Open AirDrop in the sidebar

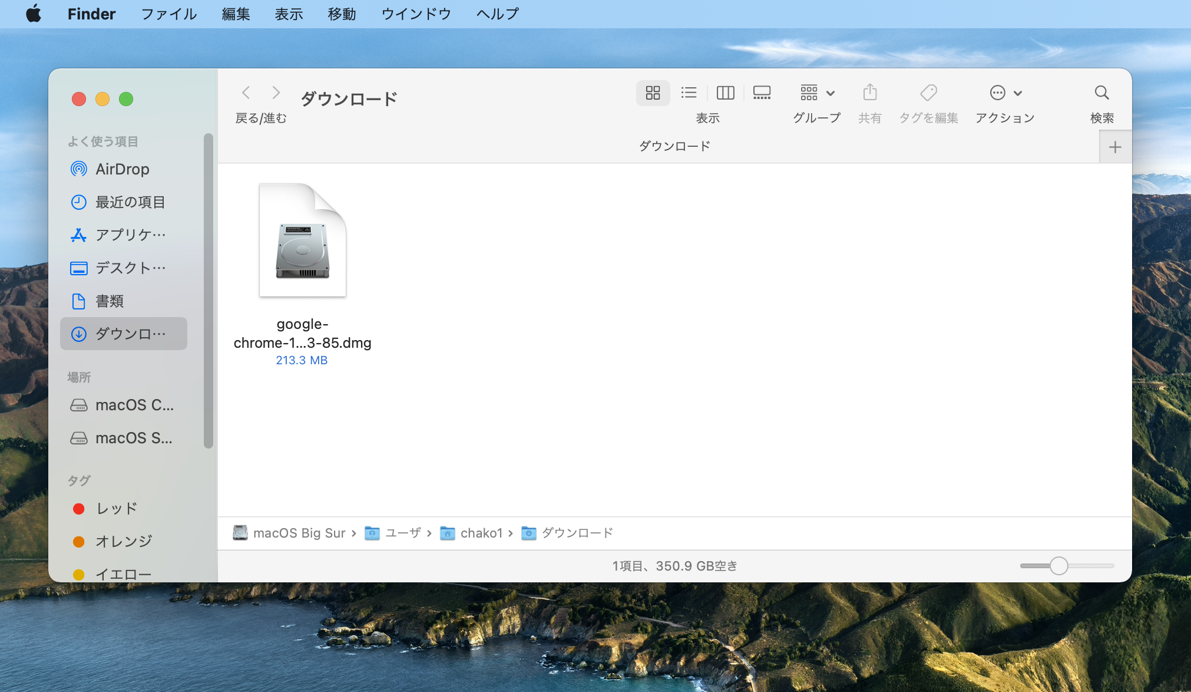click(122, 170)
